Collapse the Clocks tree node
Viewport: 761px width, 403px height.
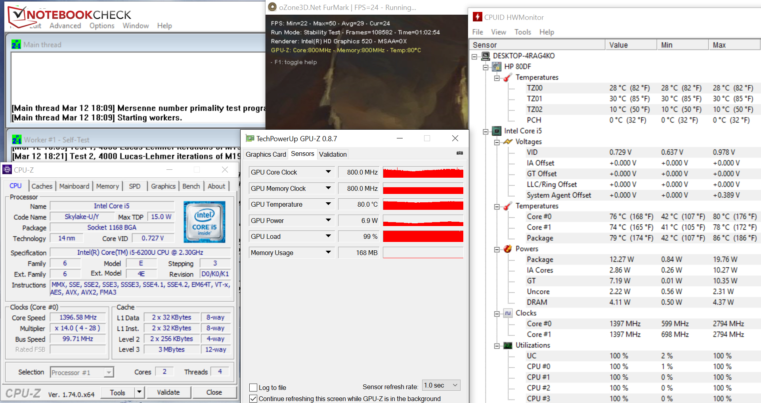pos(497,314)
